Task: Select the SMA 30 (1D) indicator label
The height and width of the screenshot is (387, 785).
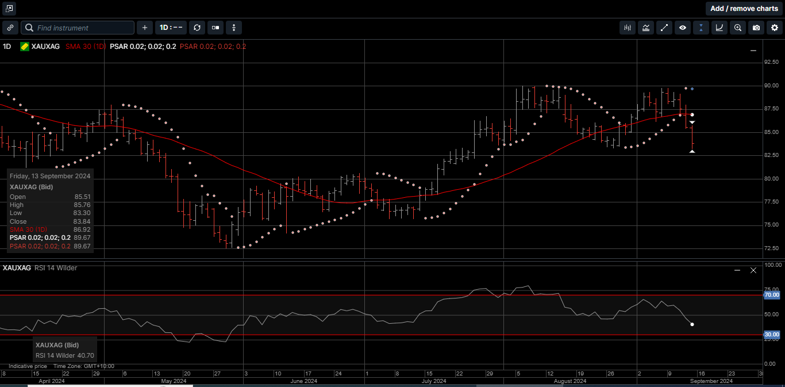Action: tap(85, 47)
